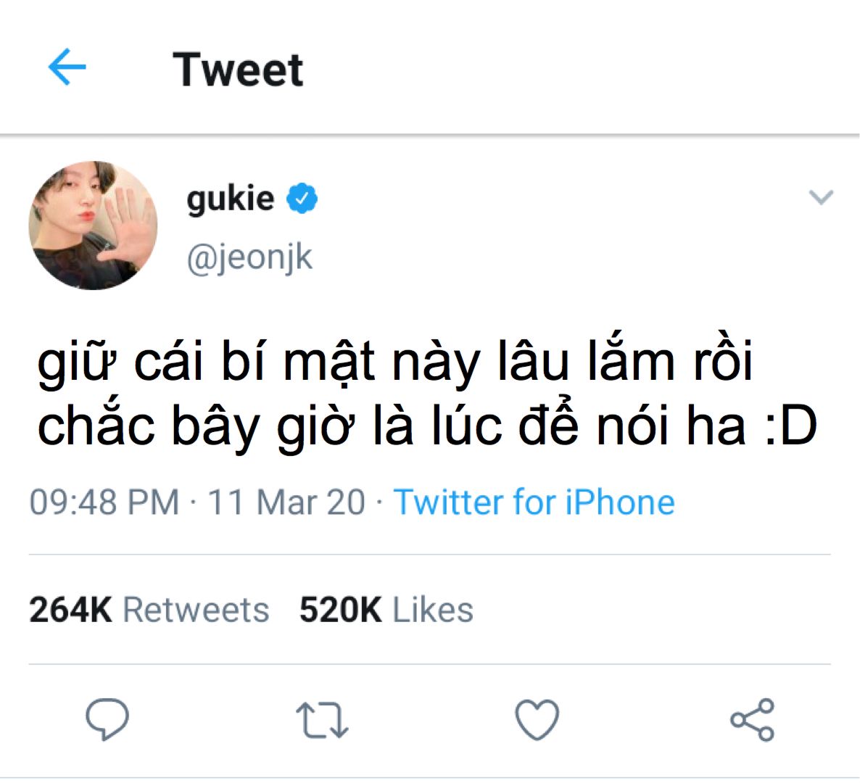Expand the tweet options chevron

pyautogui.click(x=821, y=197)
